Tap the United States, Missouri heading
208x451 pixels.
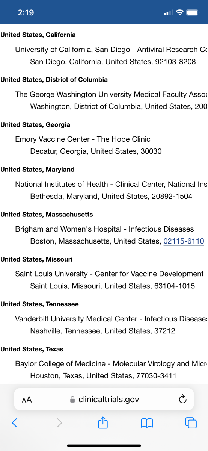pos(36,259)
